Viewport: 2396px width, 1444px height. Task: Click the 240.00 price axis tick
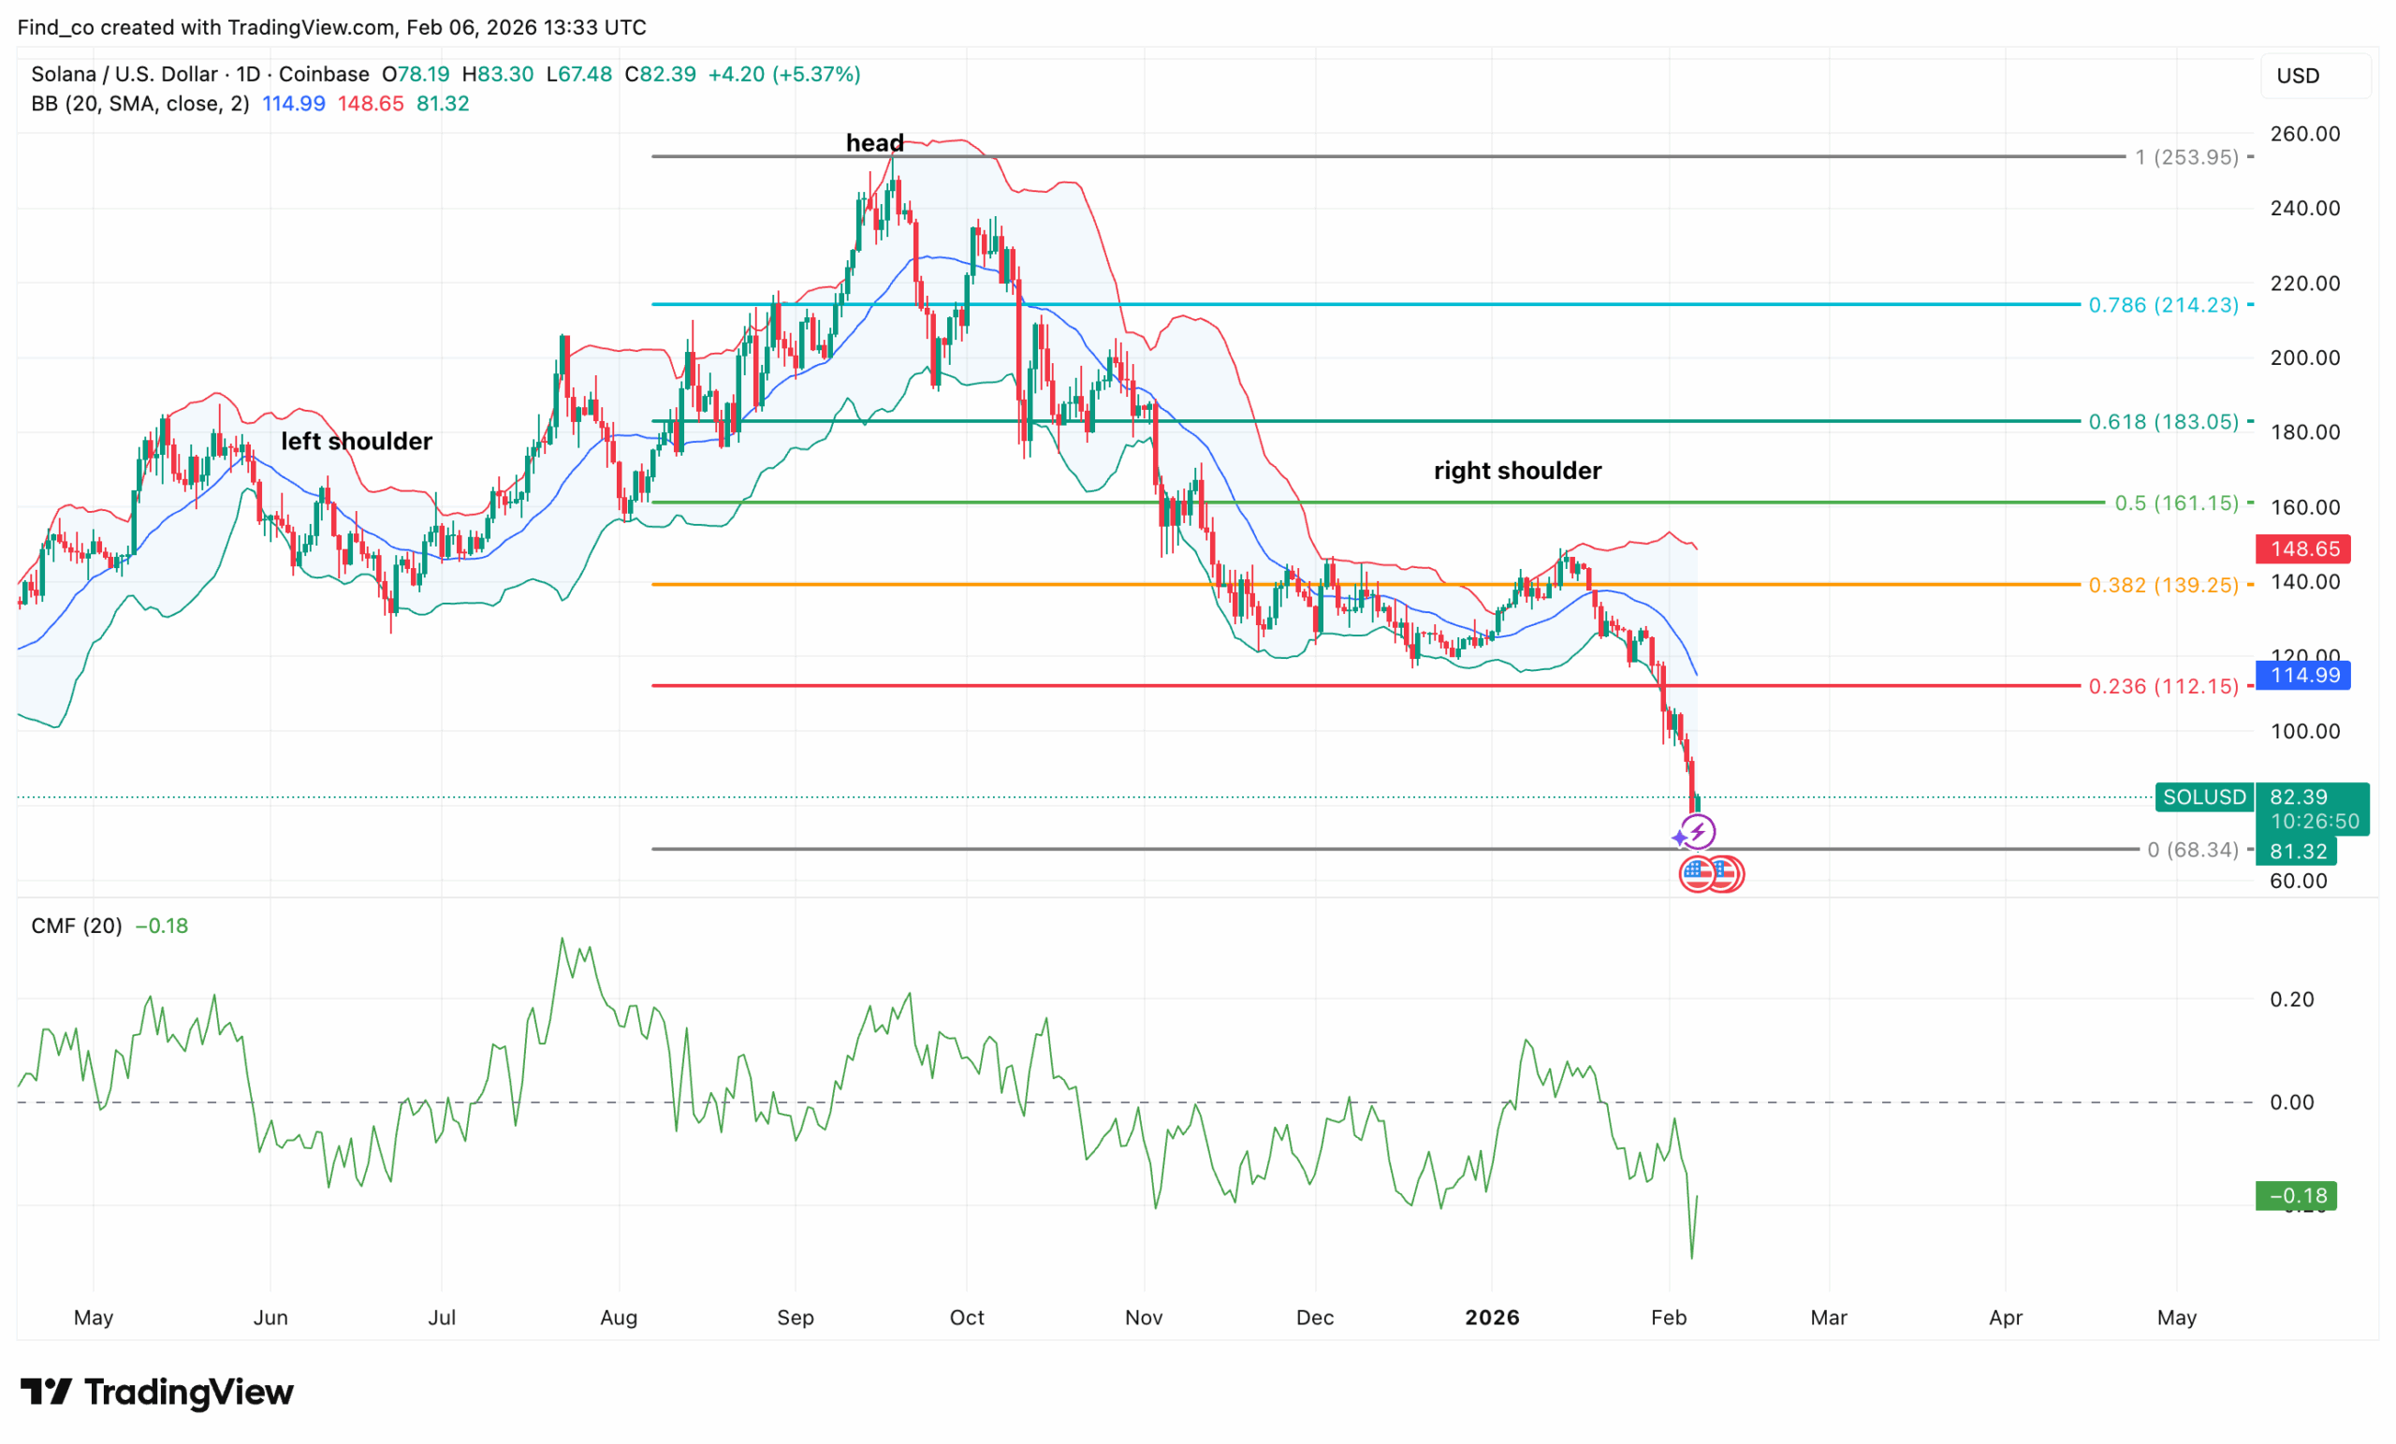tap(2304, 208)
